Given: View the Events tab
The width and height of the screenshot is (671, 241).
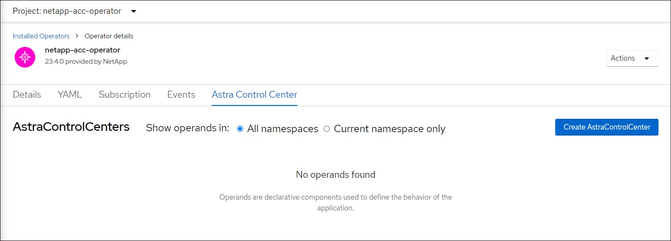Looking at the screenshot, I should (181, 95).
